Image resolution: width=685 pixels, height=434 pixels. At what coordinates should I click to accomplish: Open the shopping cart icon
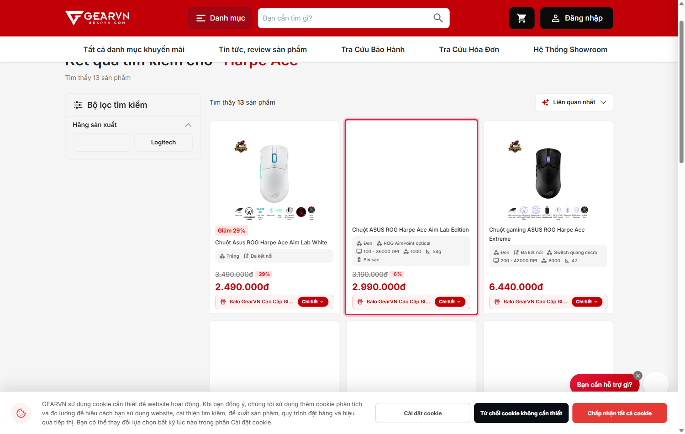pos(522,18)
